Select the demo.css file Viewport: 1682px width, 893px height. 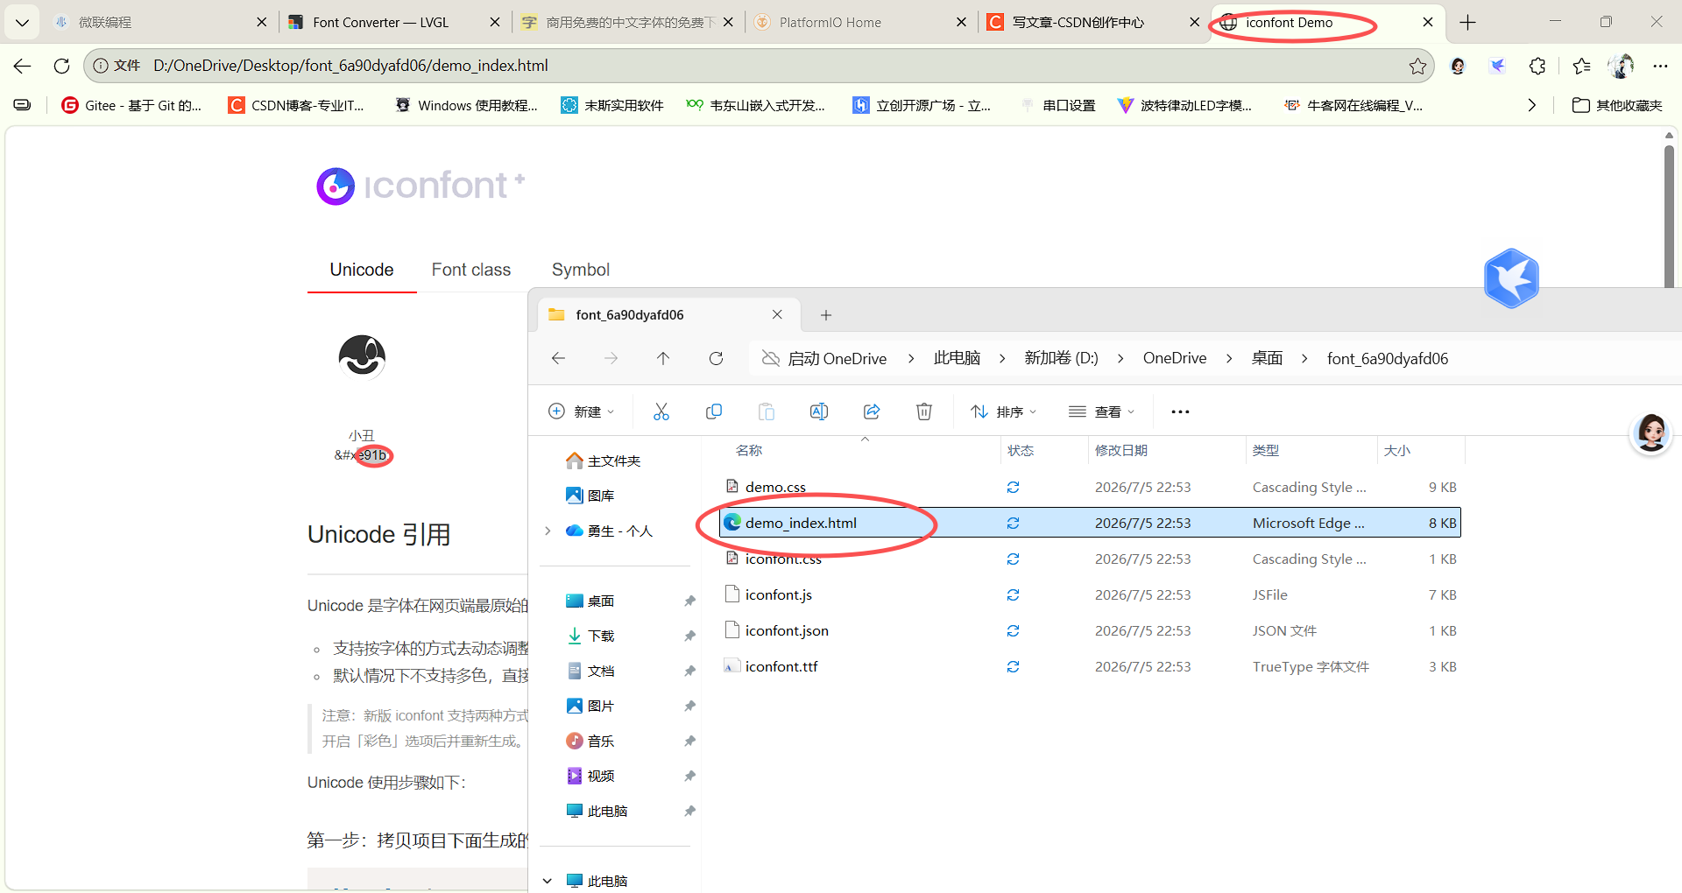(x=1090, y=487)
